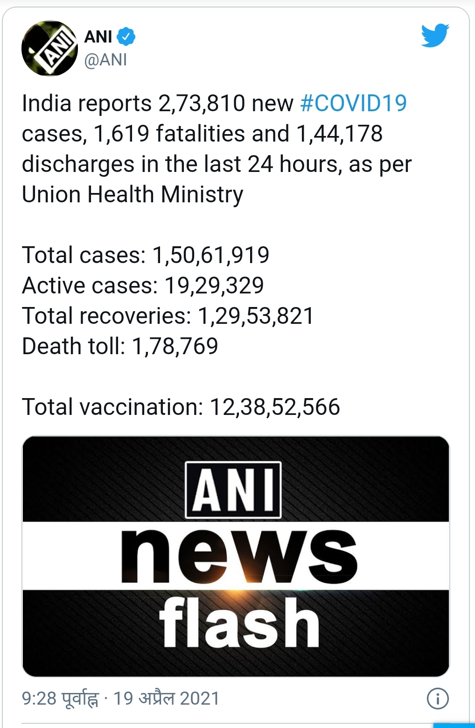Open the #COVID19 hashtag
Screen dimensions: 475x728
(353, 103)
